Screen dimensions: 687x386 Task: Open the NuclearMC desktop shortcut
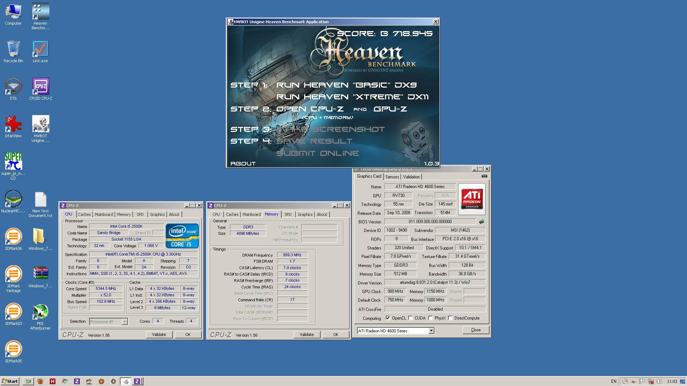pos(13,202)
